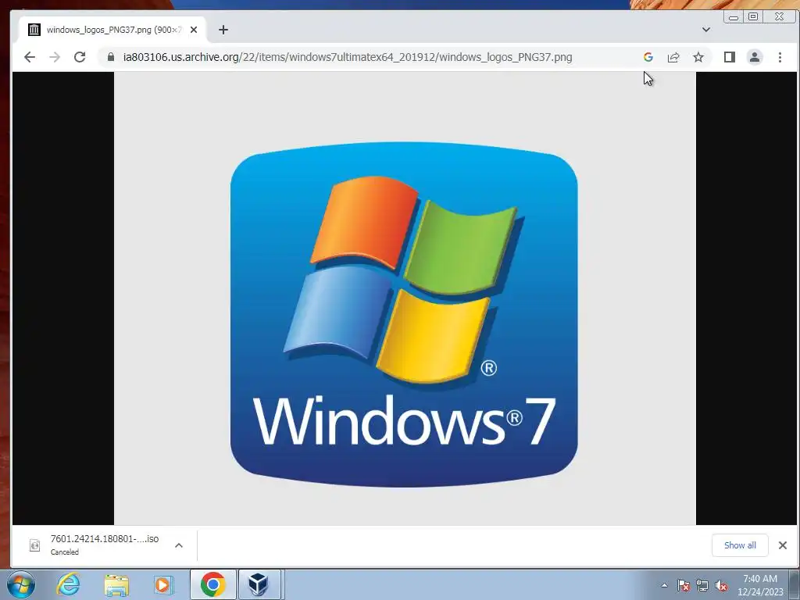Click the Show desktop strip
This screenshot has width=800, height=600.
(x=794, y=584)
